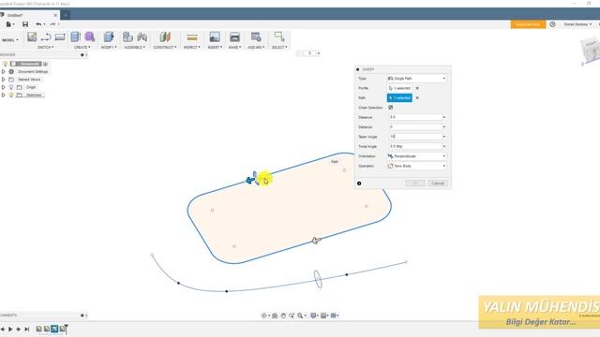
Task: Click the Pan hand icon
Action: (283, 315)
